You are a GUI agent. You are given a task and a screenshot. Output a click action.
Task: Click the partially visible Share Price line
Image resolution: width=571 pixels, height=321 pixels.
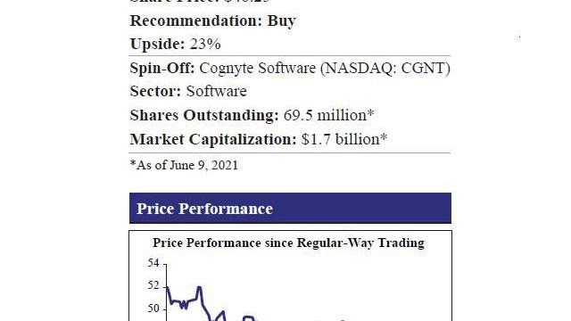point(200,2)
